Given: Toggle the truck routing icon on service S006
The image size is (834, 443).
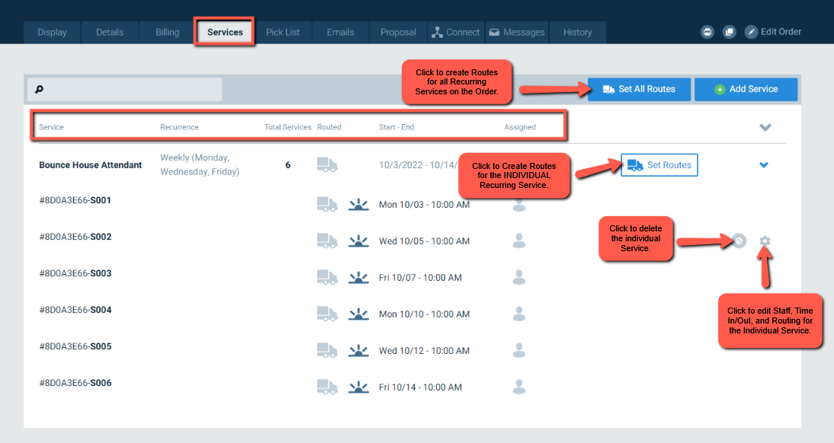Looking at the screenshot, I should point(327,387).
